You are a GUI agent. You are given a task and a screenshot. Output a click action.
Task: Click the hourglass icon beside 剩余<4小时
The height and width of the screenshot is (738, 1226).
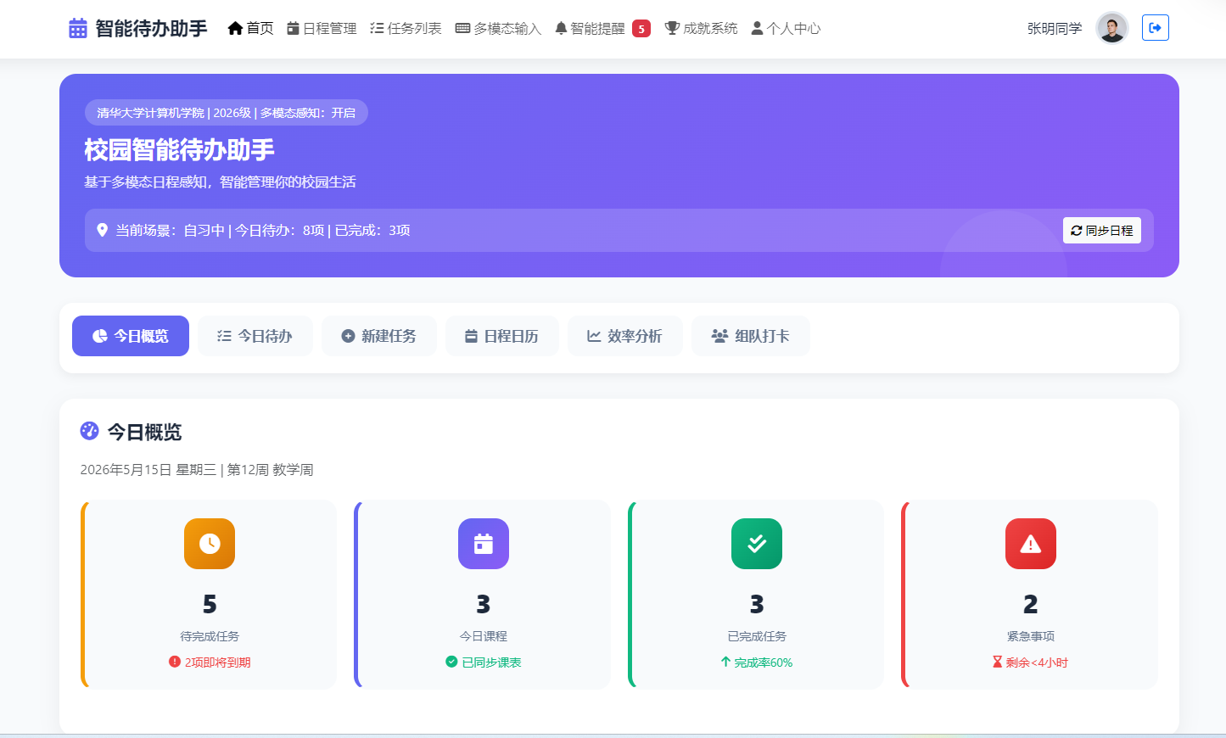(x=997, y=662)
